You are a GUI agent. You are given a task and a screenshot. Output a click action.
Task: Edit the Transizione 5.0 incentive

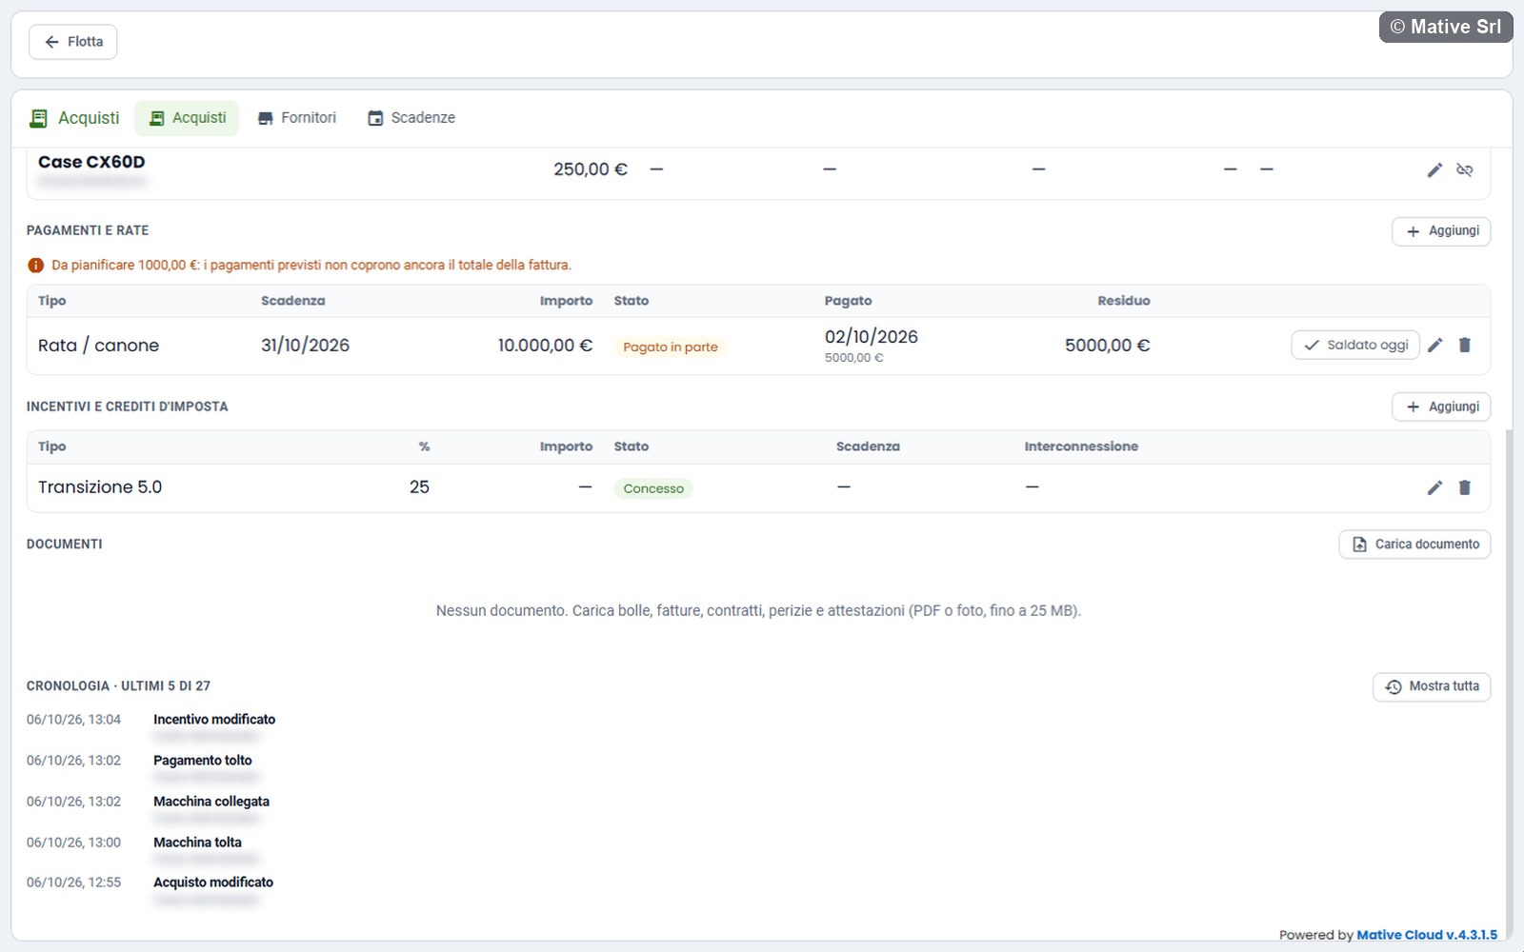[x=1434, y=487]
